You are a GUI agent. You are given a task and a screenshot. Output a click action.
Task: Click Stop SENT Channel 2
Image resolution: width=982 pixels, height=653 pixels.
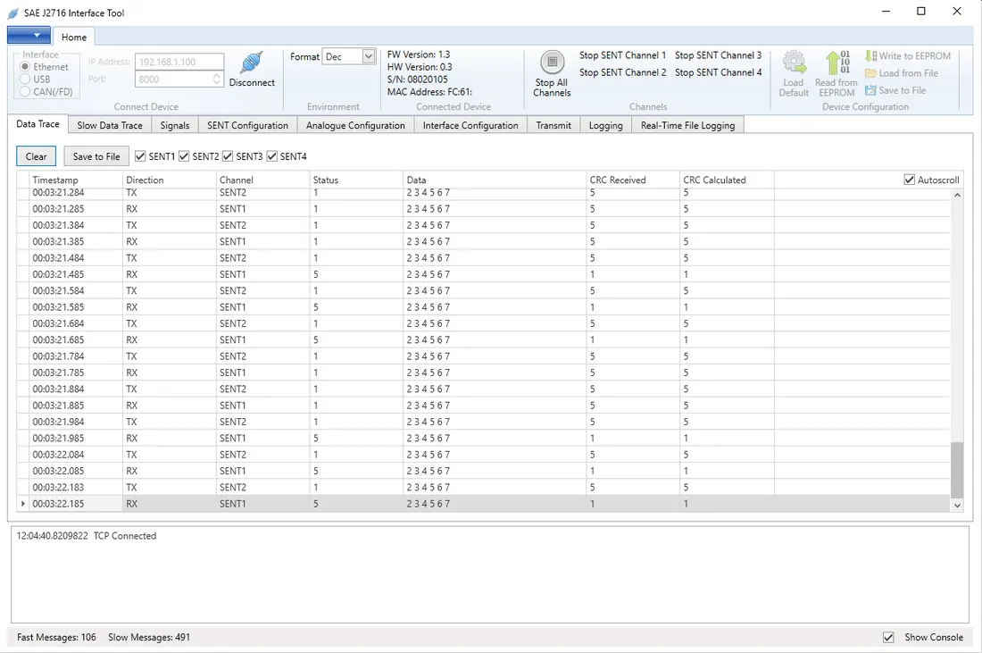point(622,72)
